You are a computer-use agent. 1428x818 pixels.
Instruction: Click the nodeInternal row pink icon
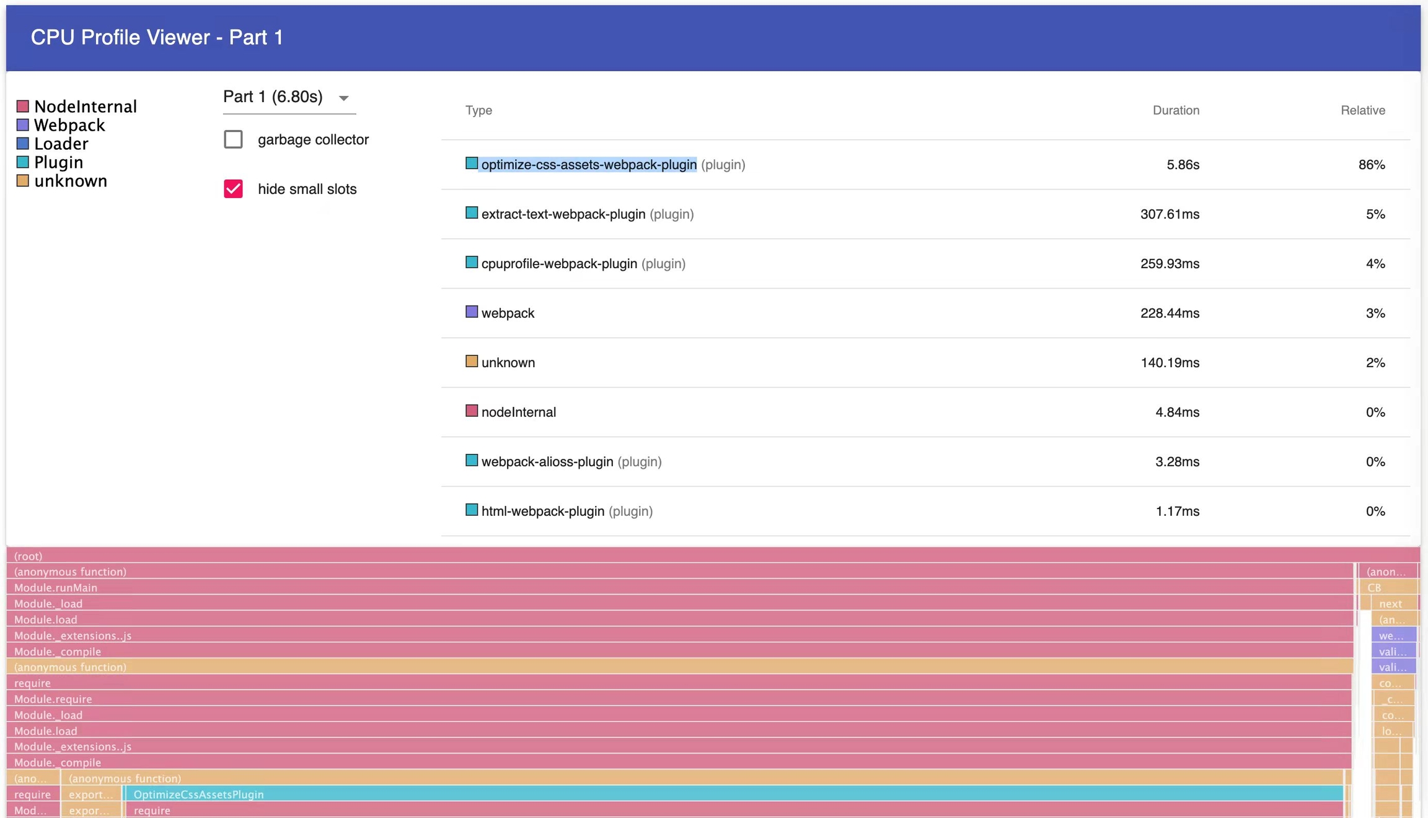click(x=472, y=411)
